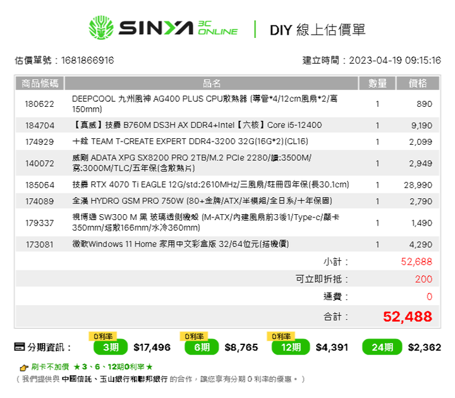
Task: Click the 小計 label
Action: tap(336, 262)
